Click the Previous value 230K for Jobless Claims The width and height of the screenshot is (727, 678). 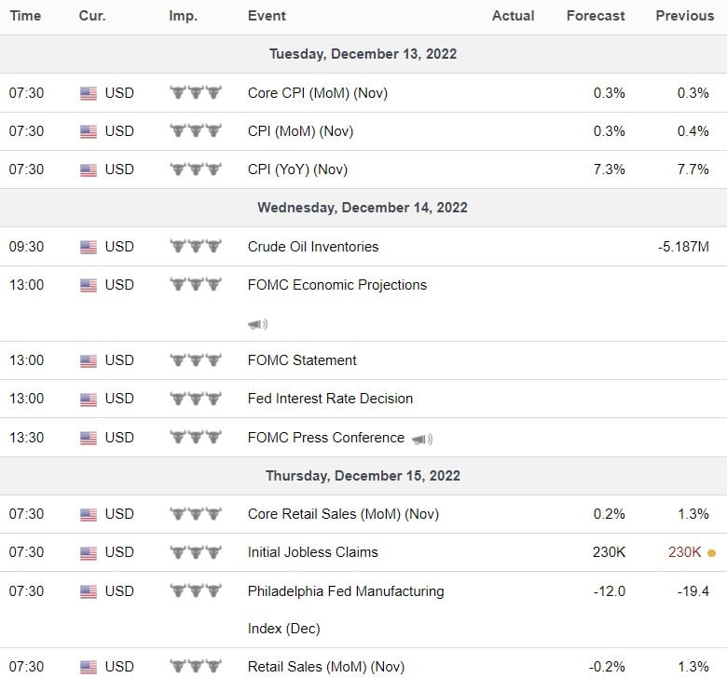click(x=684, y=552)
